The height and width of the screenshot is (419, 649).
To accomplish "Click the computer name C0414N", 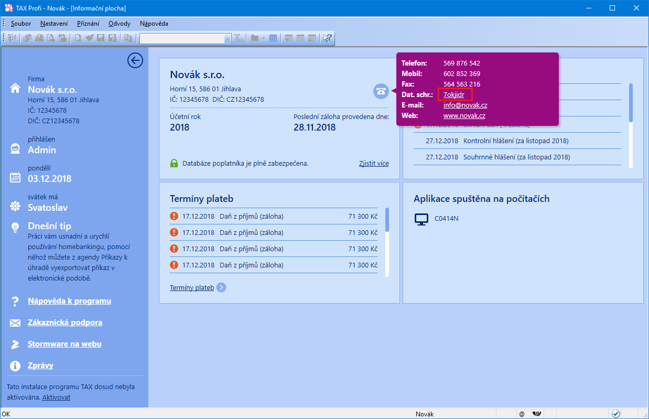I will (x=447, y=219).
